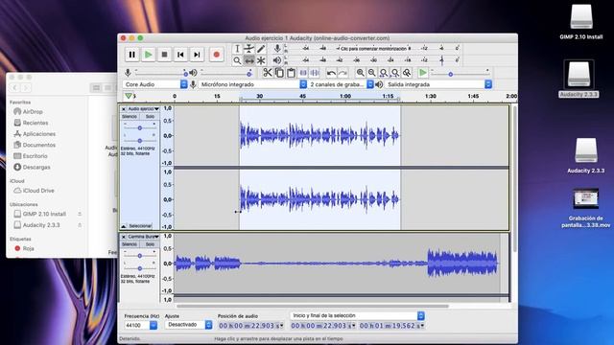Viewport: 614px width, 345px height.
Task: Click the recording meter microphone icon
Action: tap(277, 49)
